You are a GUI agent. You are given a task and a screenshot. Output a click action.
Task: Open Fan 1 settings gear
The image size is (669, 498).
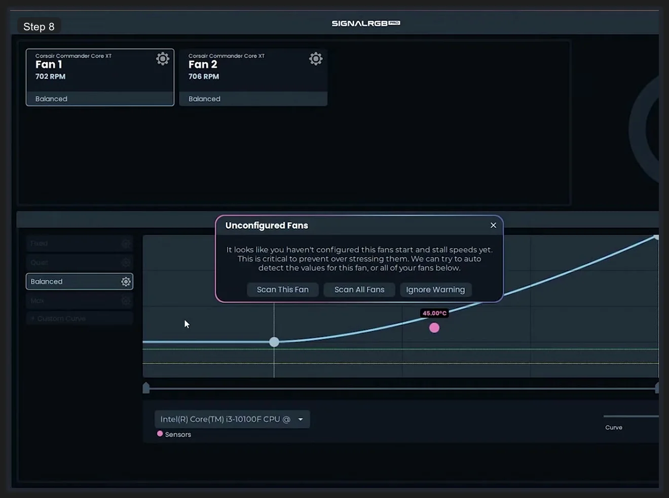[x=163, y=59]
